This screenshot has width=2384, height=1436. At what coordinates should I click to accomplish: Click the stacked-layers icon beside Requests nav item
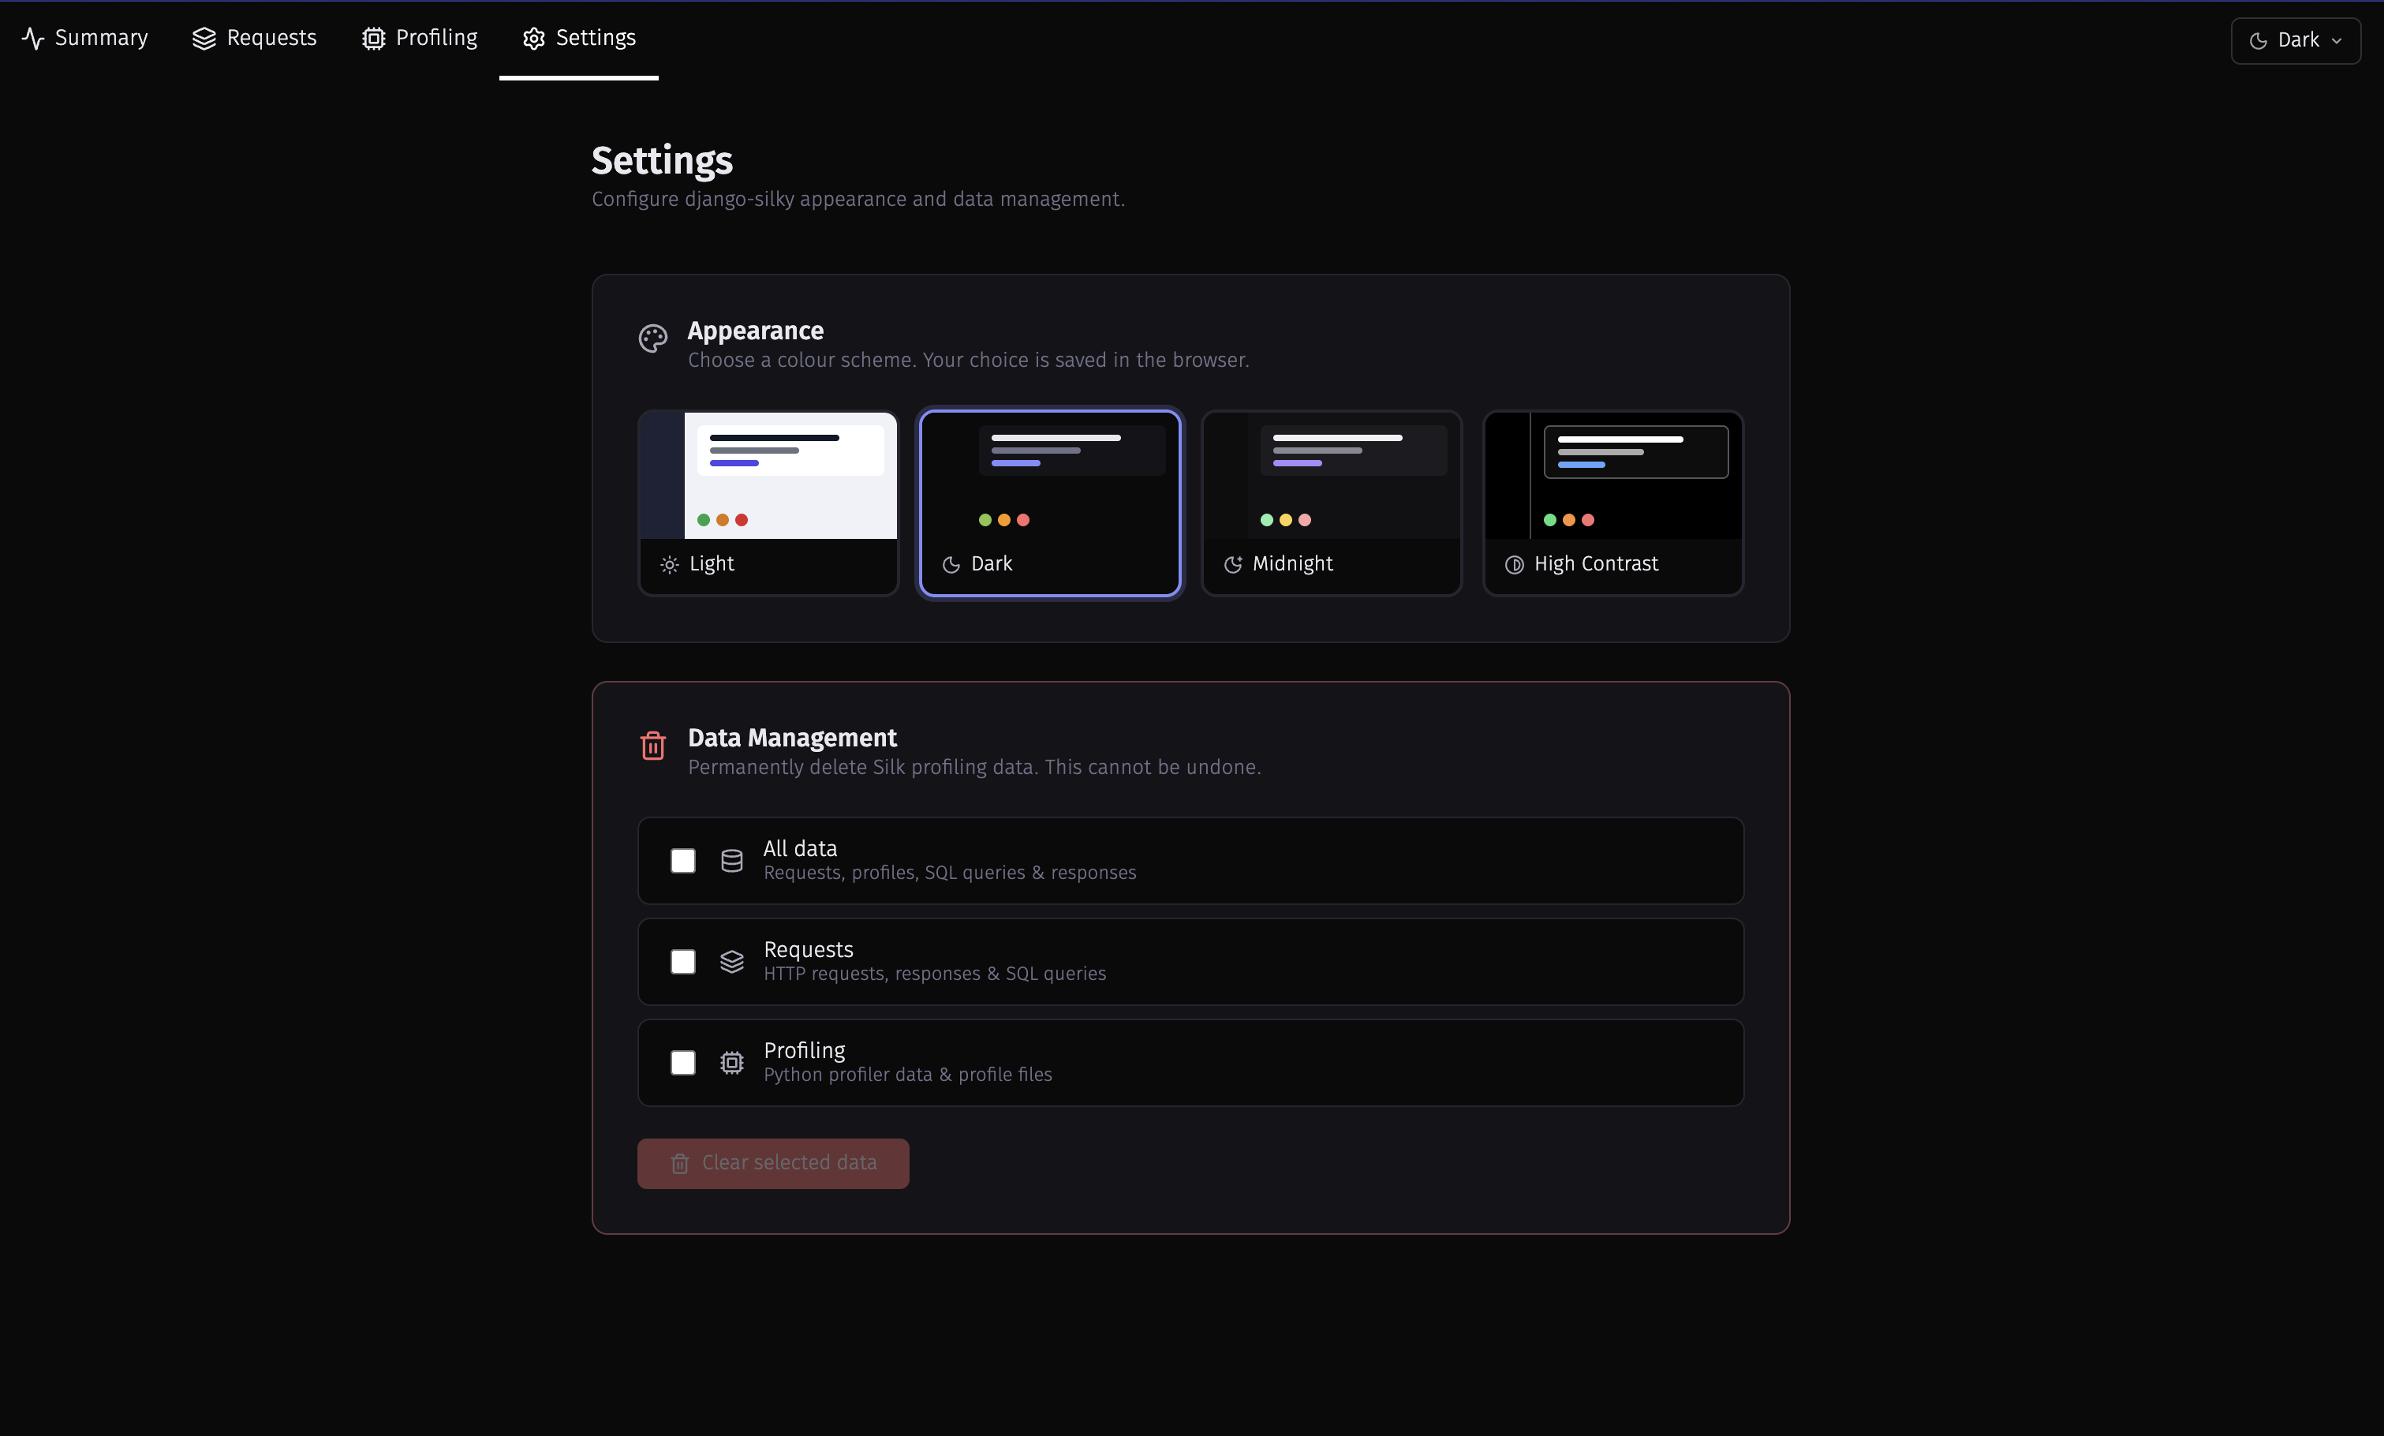(204, 39)
